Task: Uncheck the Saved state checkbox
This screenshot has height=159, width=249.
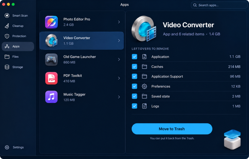Action: 134,96
